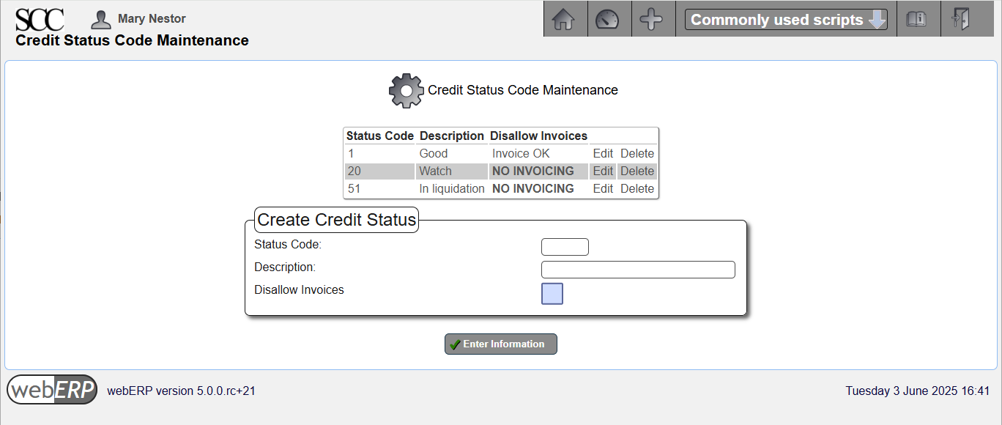The height and width of the screenshot is (425, 1002).
Task: Expand Commonly used scripts dropdown
Action: click(786, 20)
